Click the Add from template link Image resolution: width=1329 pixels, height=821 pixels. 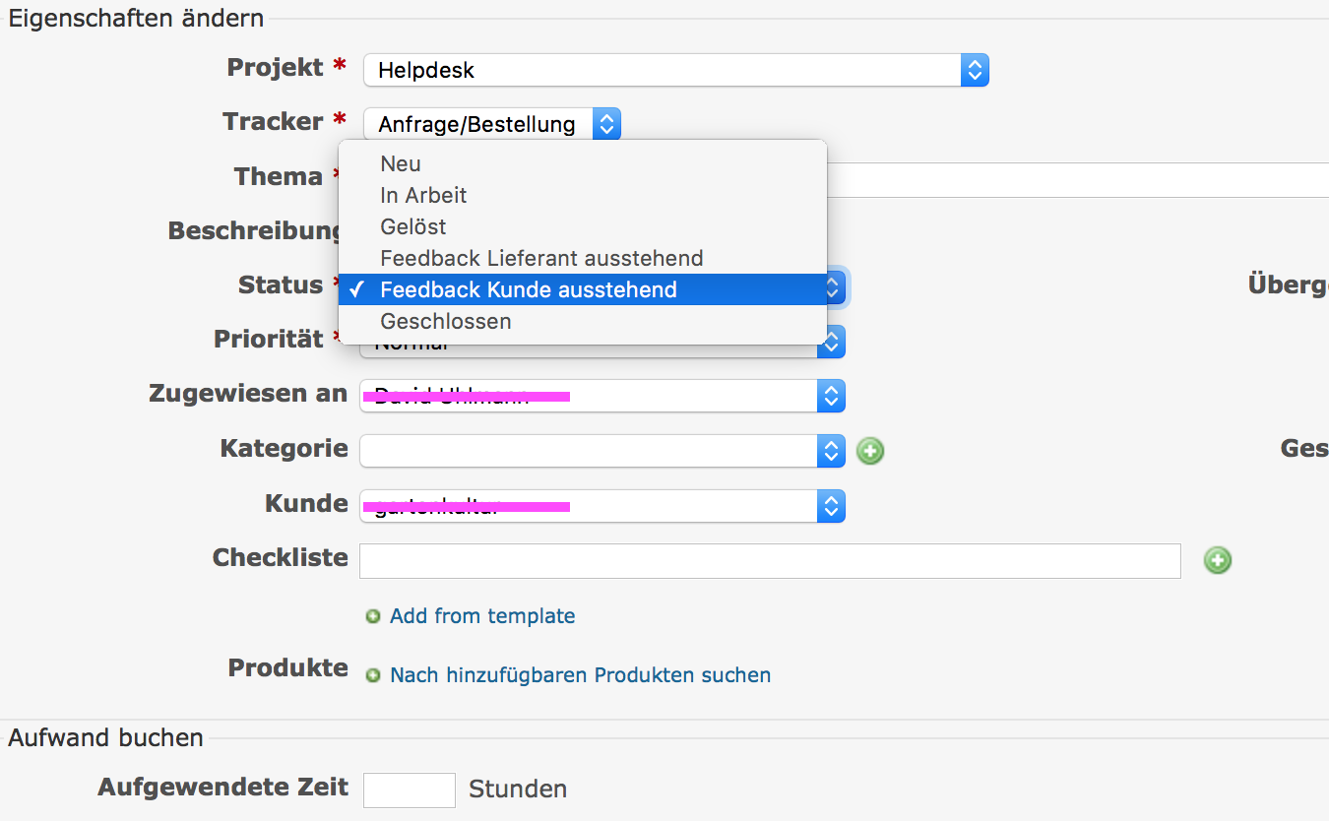[x=482, y=616]
